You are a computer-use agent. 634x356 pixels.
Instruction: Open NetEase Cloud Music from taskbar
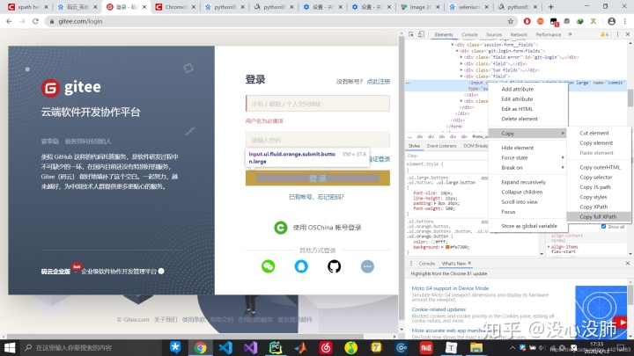[x=326, y=347]
